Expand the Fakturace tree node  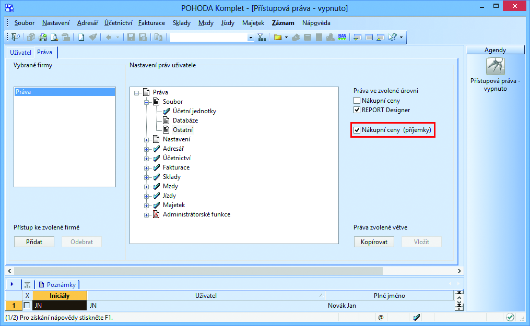(x=146, y=168)
